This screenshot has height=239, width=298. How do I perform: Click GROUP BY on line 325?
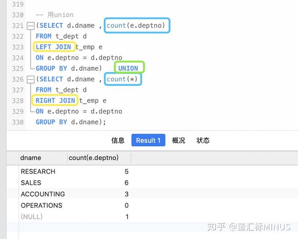click(51, 68)
